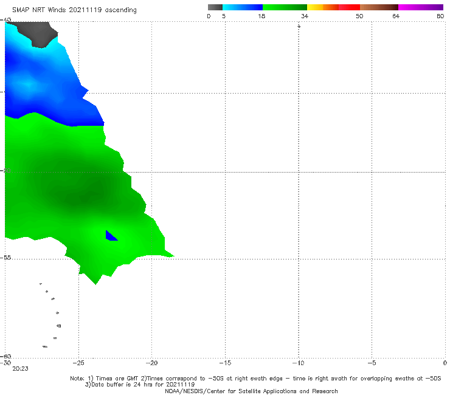Screen dimensions: 450x395
Task: Click the green 18-34 segment of the color bar
Action: pos(285,7)
